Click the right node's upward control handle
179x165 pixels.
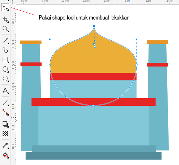(136, 39)
